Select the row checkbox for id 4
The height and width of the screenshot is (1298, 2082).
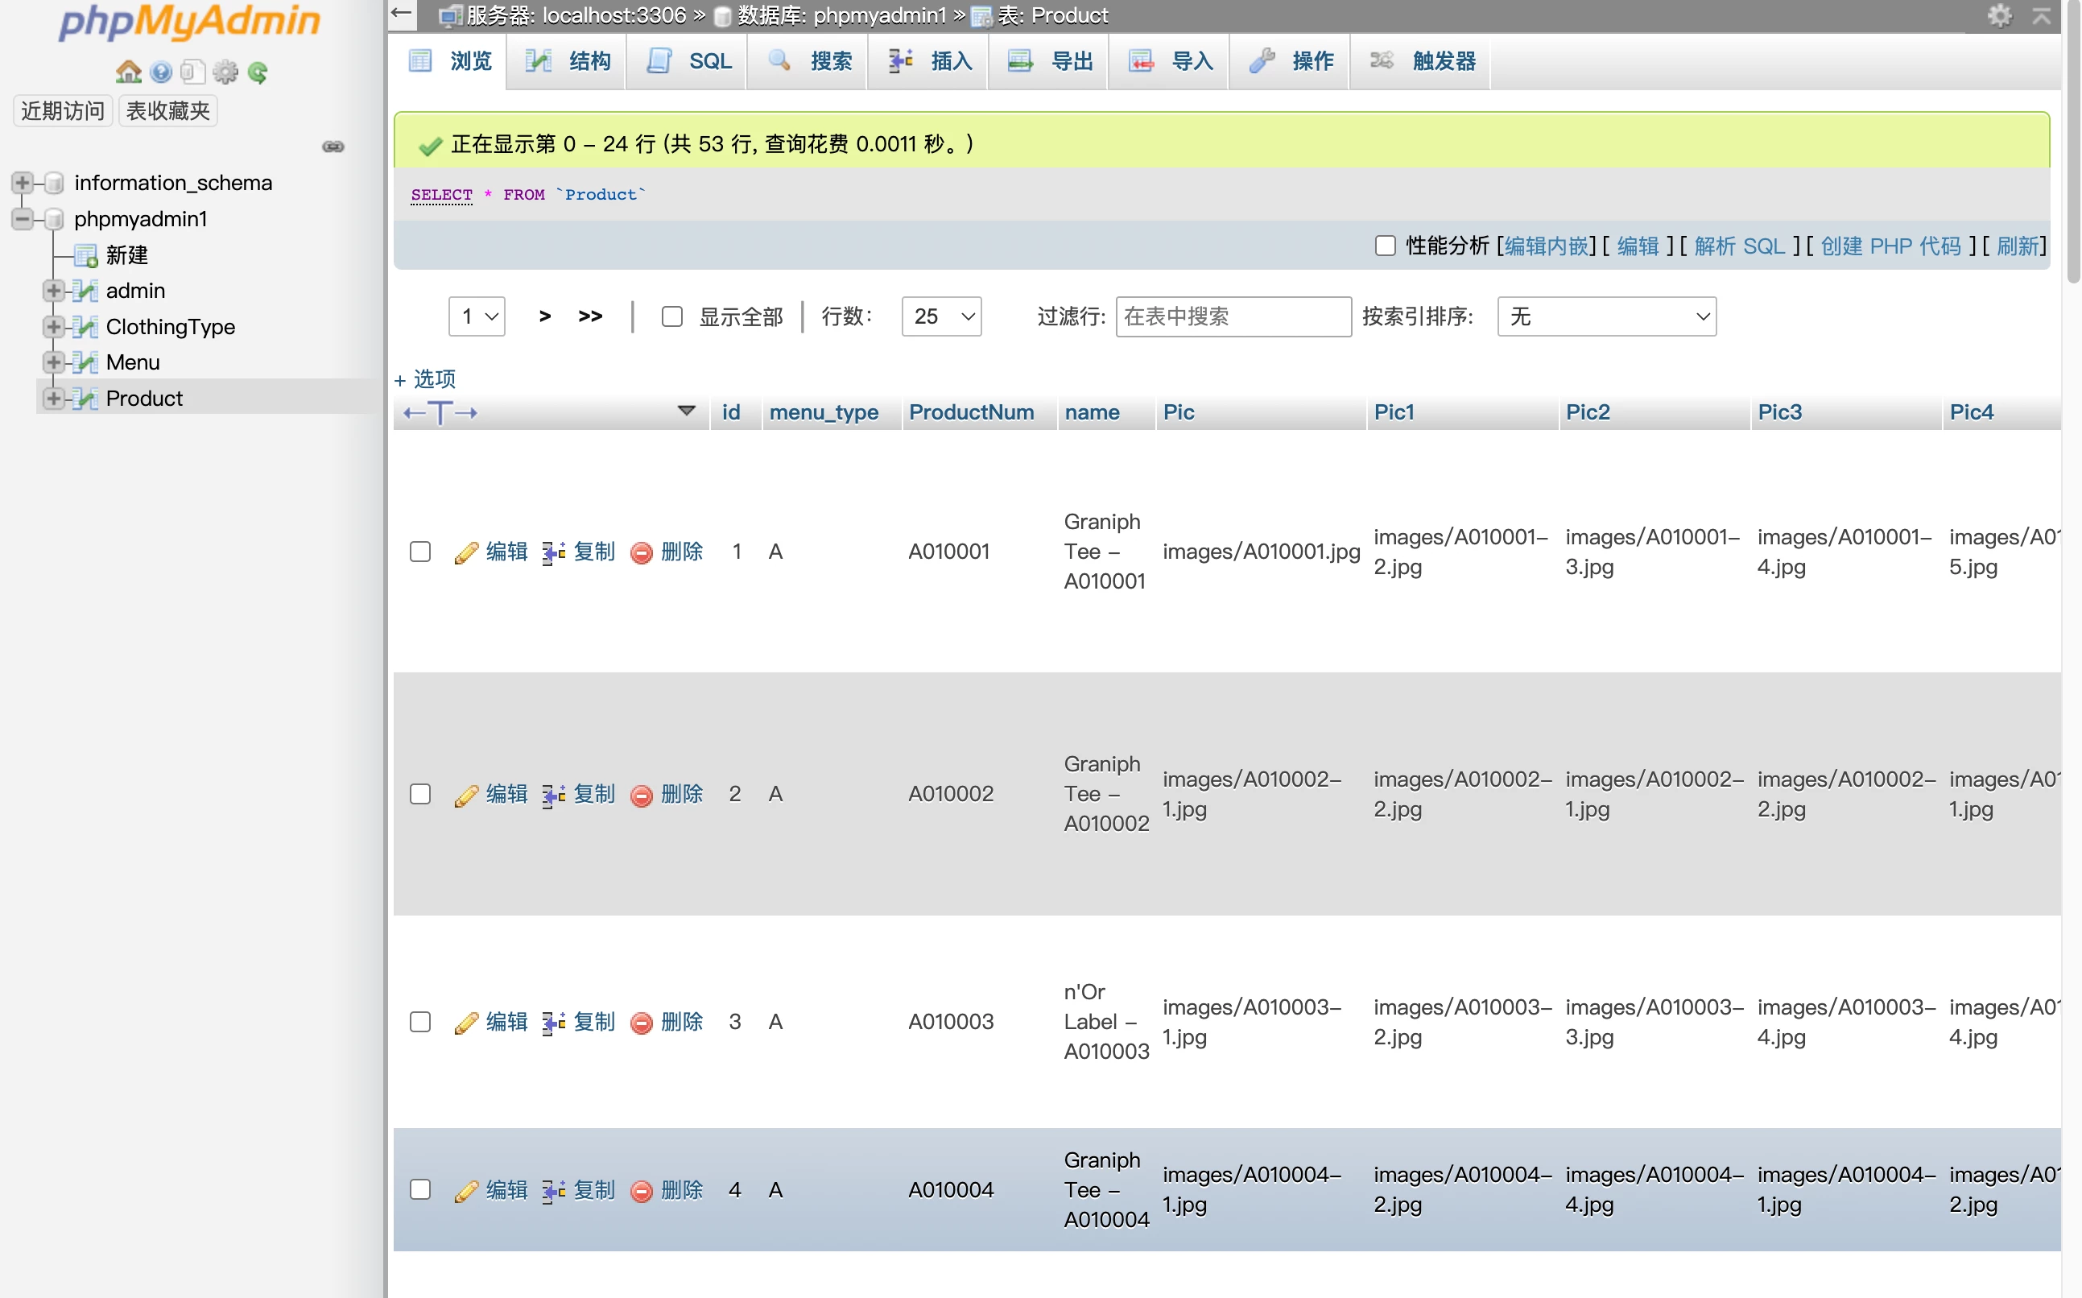click(x=419, y=1190)
